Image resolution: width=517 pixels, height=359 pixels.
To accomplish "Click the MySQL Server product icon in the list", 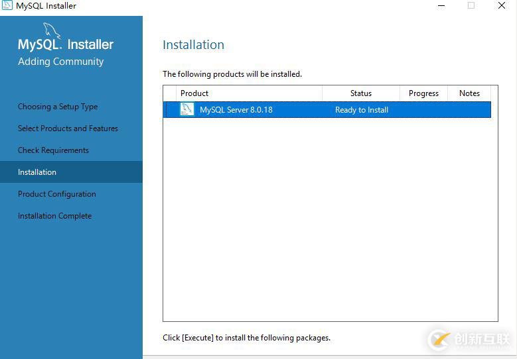I will click(187, 109).
